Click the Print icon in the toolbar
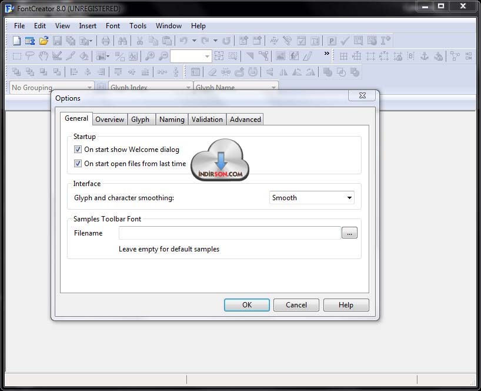The height and width of the screenshot is (391, 481). (x=105, y=40)
